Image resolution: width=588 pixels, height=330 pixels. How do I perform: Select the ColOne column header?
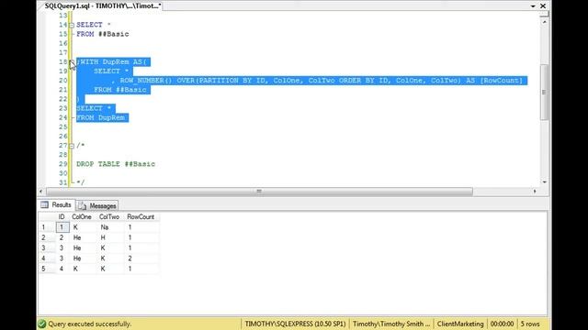point(82,217)
